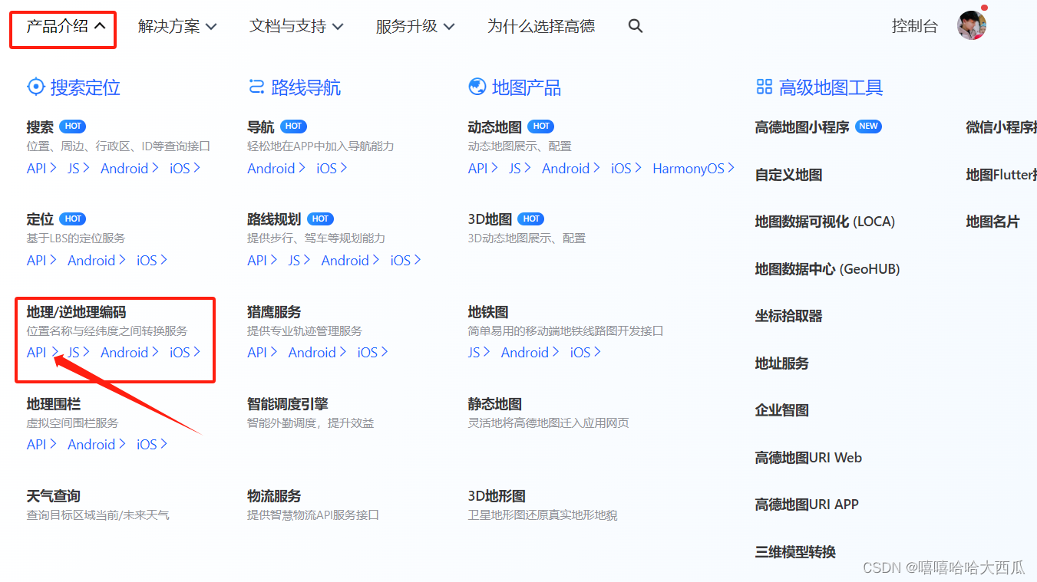Open Android link under 路线规划

point(351,260)
